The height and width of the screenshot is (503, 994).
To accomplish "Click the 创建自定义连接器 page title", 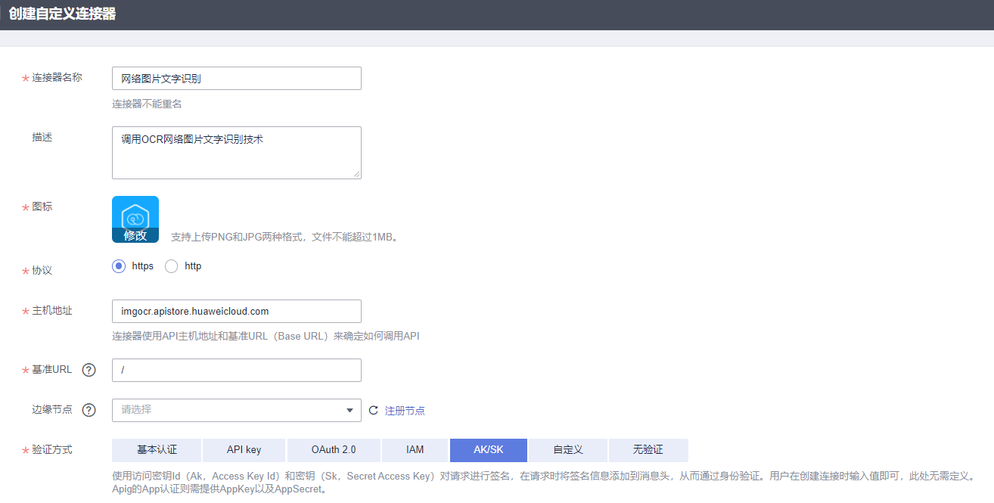I will [62, 14].
